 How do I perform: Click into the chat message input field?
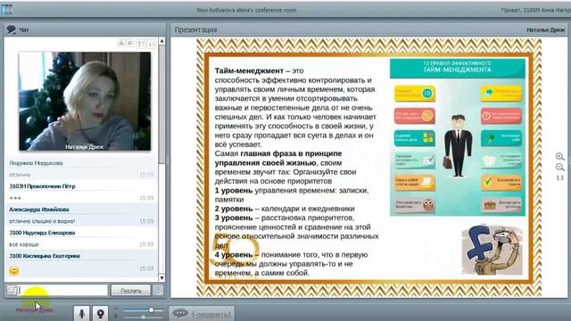click(x=62, y=290)
